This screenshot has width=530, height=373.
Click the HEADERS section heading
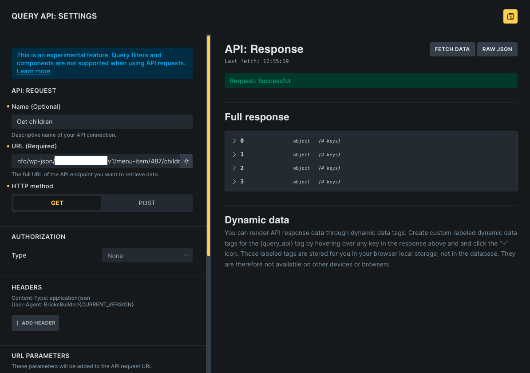[27, 287]
